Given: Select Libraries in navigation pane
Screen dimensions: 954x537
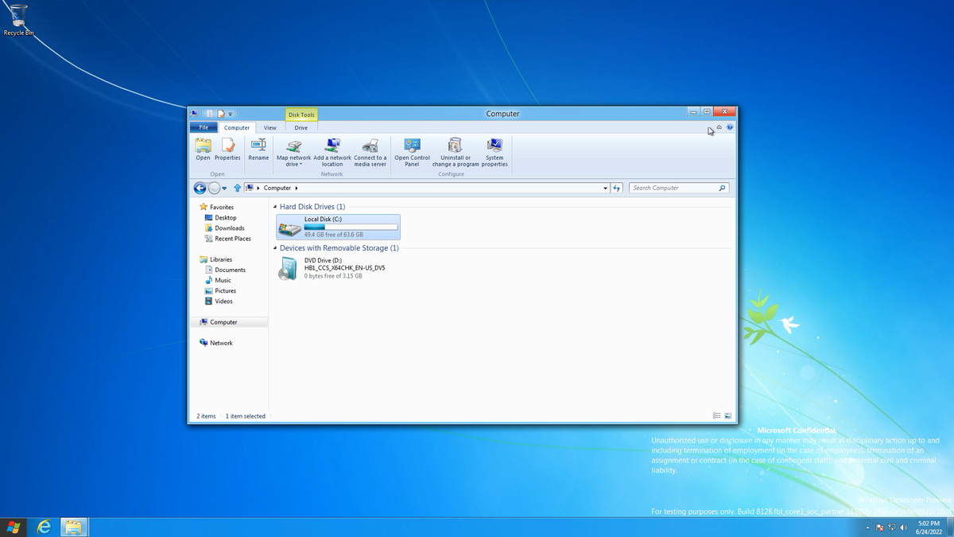Looking at the screenshot, I should click(x=221, y=259).
